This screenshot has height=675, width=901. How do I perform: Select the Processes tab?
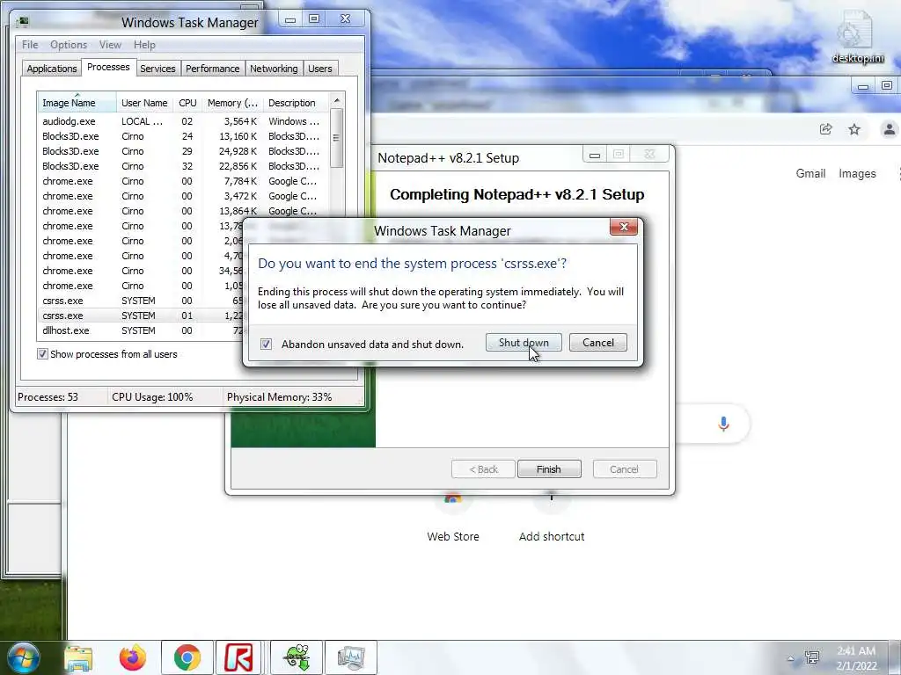[108, 67]
